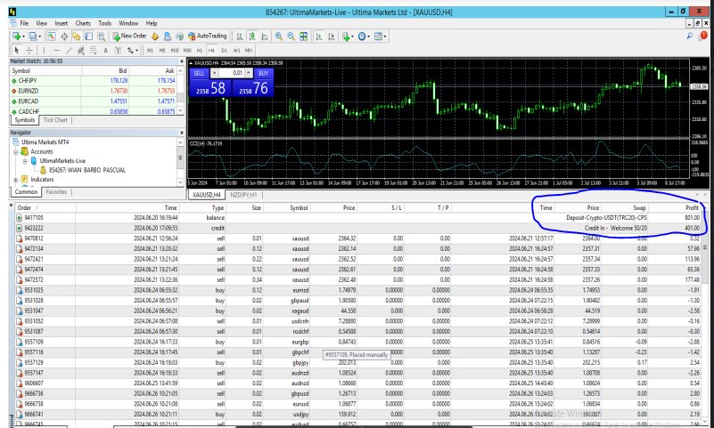Click the BUY one-click trading button
Image resolution: width=714 pixels, height=428 pixels.
click(264, 73)
